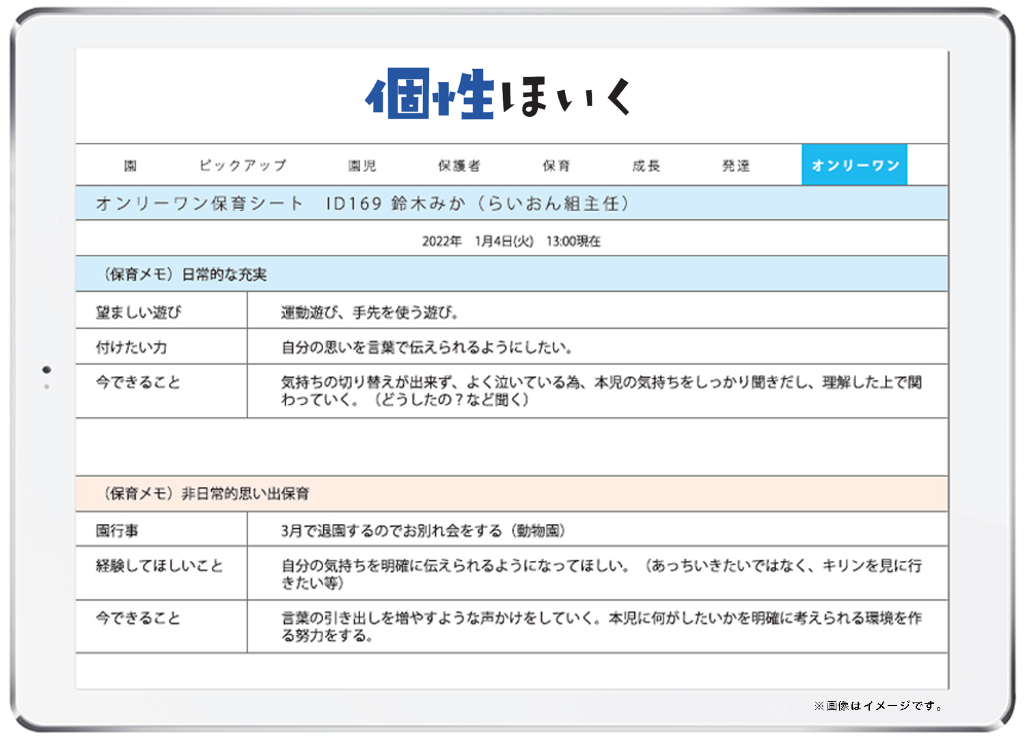
Task: Select the date row showing 2022年1月4日
Action: (512, 240)
